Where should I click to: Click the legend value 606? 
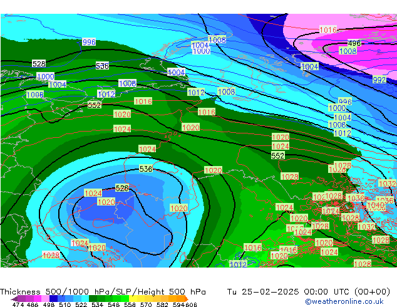tap(191, 304)
